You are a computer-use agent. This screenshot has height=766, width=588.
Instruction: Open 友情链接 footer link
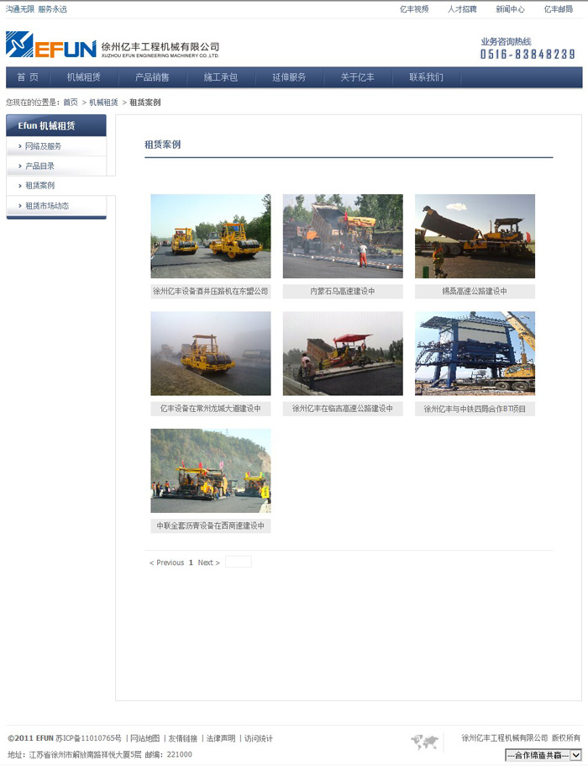tap(183, 738)
